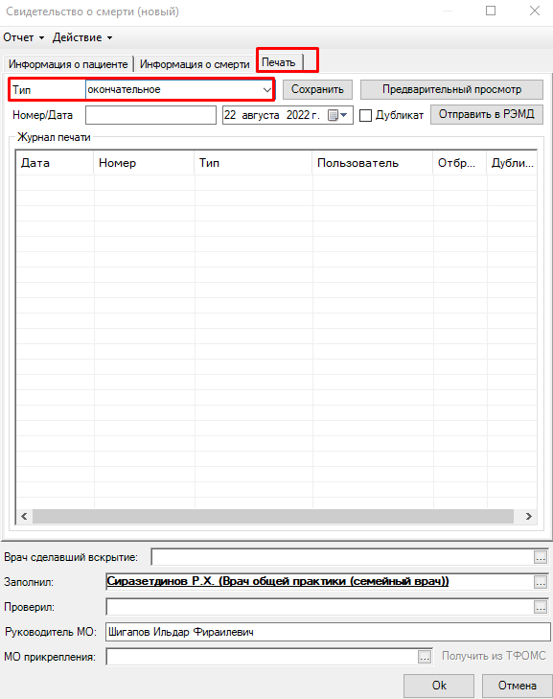
Task: Confirm with the Ok button
Action: (x=439, y=686)
